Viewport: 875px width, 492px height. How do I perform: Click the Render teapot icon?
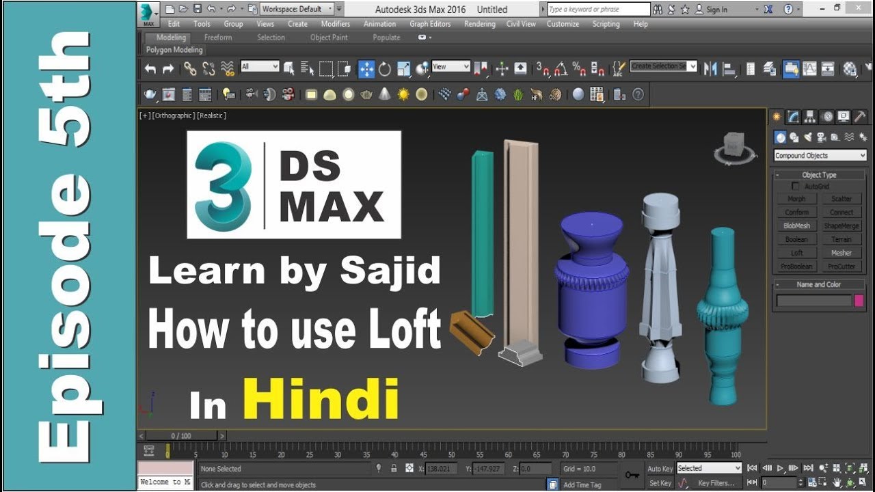[150, 94]
